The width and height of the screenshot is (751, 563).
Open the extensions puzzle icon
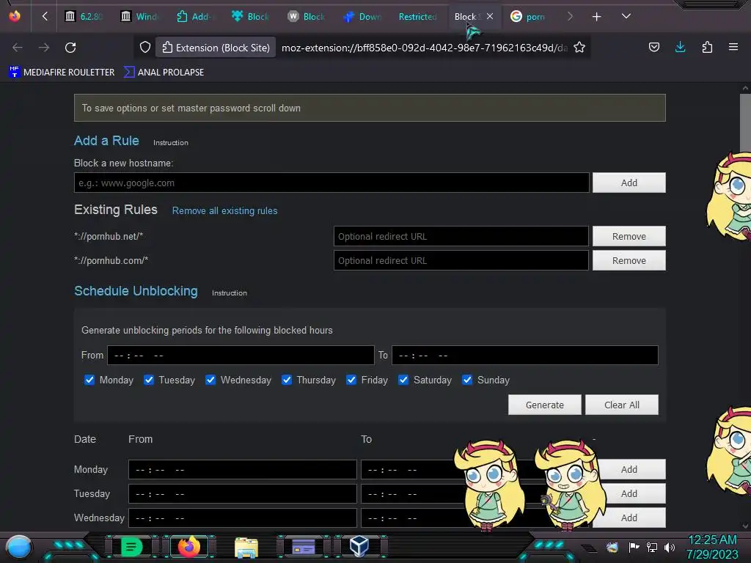707,47
